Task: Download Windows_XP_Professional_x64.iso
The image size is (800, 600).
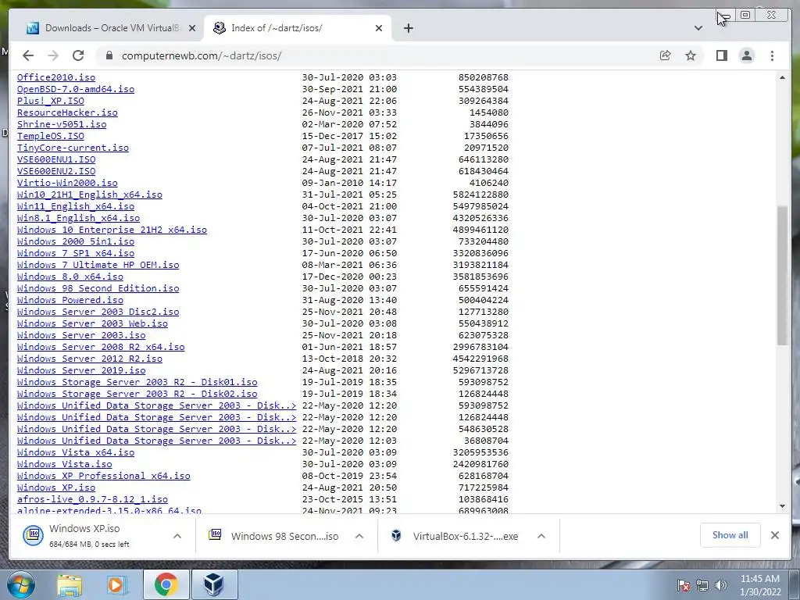Action: 104,476
